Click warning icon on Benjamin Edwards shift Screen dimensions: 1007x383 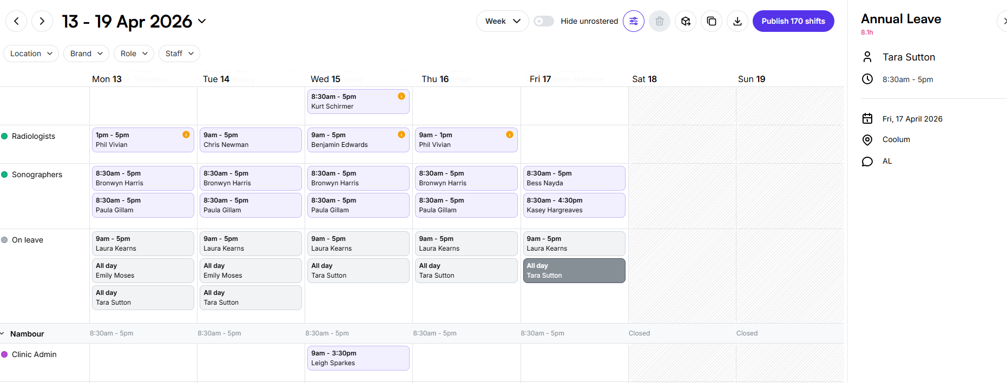point(402,135)
